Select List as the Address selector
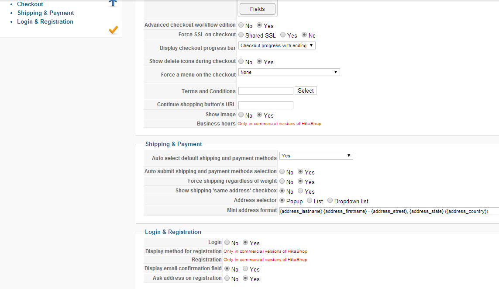This screenshot has width=499, height=289. pos(310,201)
